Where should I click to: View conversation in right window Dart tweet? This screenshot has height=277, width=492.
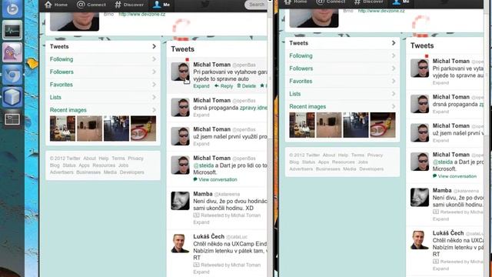tap(454, 176)
